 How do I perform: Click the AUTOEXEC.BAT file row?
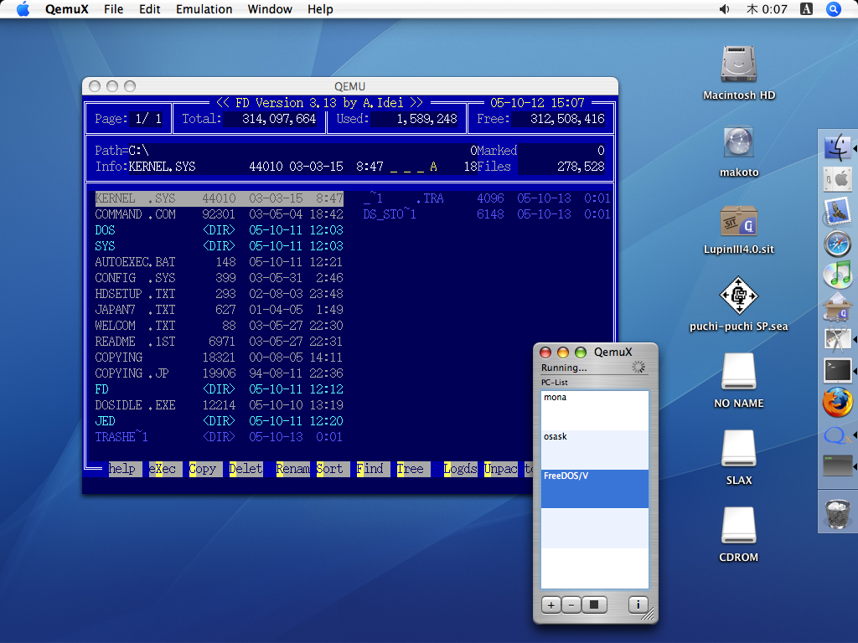(x=219, y=262)
